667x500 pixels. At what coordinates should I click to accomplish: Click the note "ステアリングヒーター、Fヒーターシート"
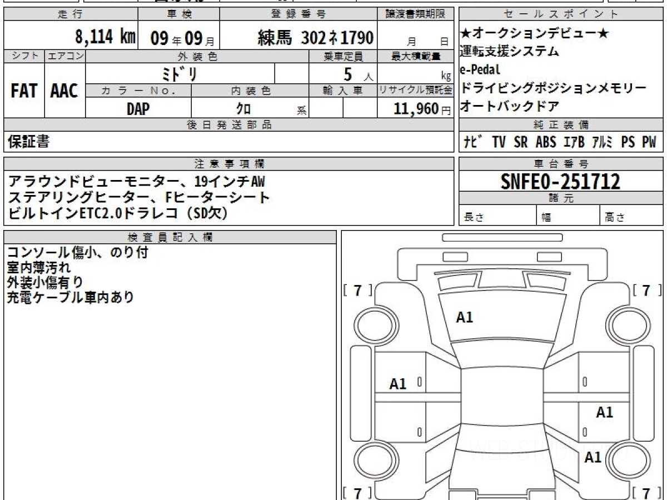[x=138, y=197]
